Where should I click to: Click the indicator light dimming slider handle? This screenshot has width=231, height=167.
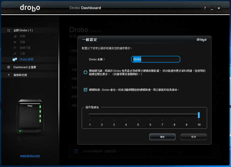coord(199,115)
